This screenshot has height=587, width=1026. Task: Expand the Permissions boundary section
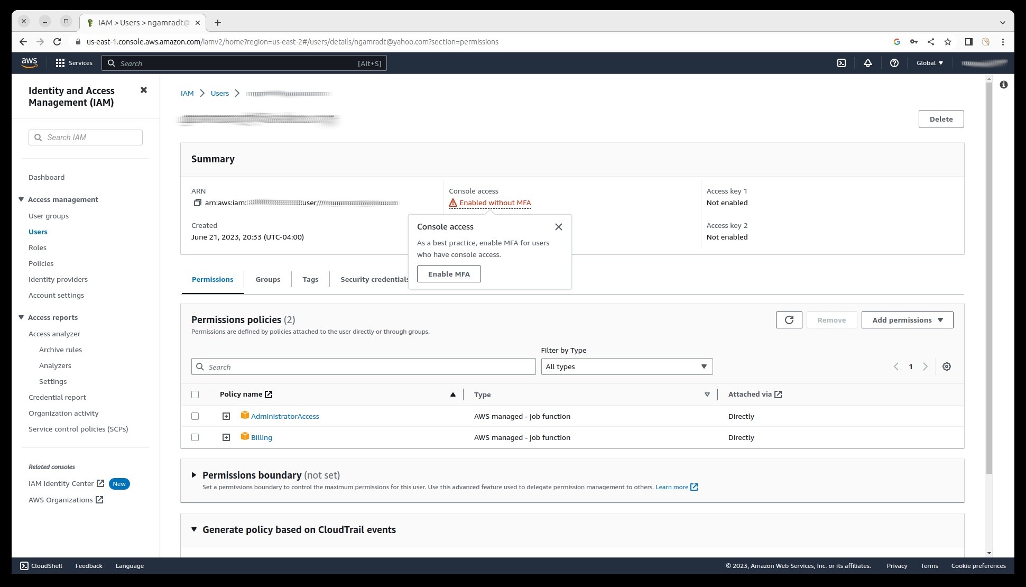[x=194, y=475]
